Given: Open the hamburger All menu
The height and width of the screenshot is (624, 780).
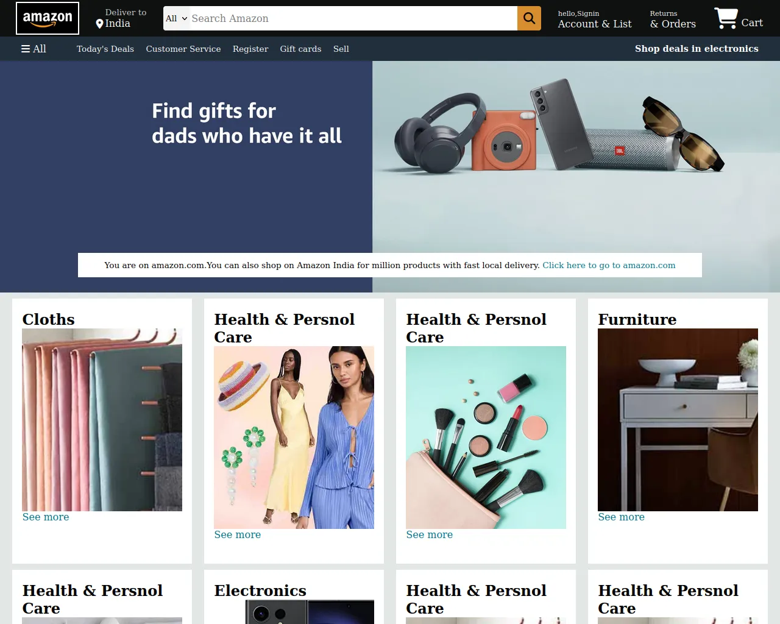Looking at the screenshot, I should [34, 49].
